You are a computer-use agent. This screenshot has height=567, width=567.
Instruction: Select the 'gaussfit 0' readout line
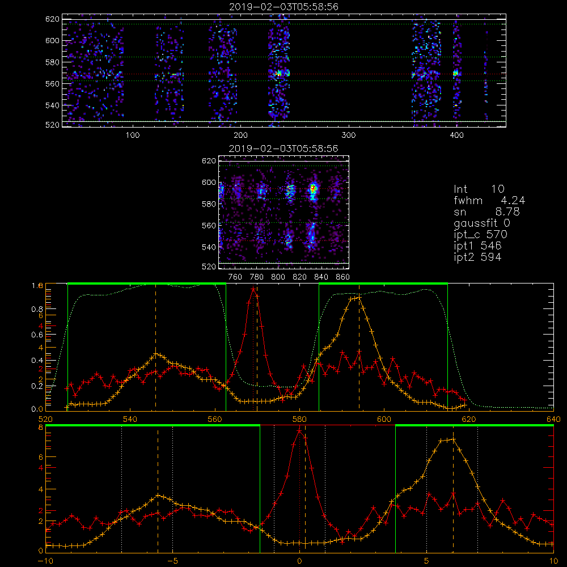481,223
